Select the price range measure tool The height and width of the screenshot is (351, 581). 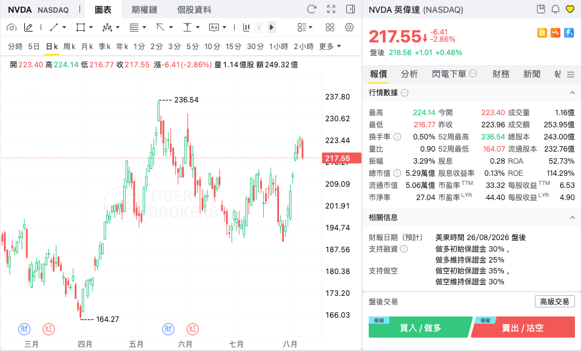point(187,27)
